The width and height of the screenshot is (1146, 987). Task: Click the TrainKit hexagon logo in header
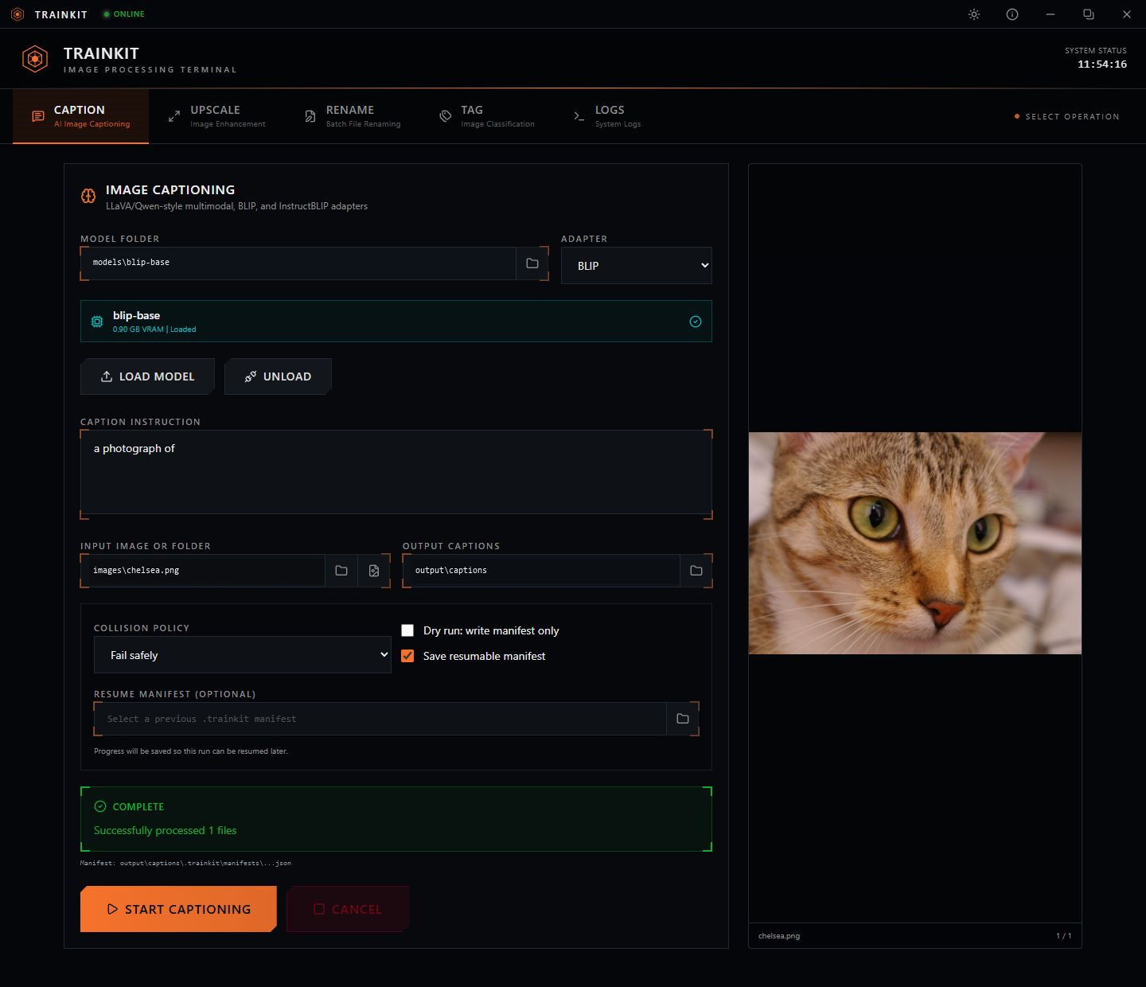point(35,59)
